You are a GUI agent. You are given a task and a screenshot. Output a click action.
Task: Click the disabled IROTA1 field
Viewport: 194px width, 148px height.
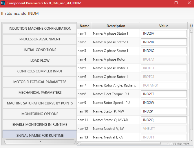coord(164,59)
